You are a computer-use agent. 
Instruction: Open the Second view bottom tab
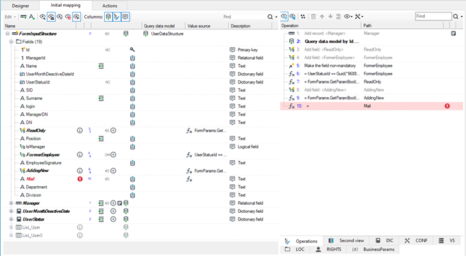click(347, 240)
